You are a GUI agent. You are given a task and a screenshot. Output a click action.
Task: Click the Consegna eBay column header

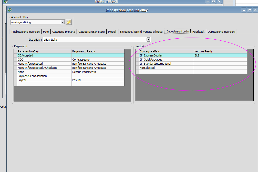point(166,51)
